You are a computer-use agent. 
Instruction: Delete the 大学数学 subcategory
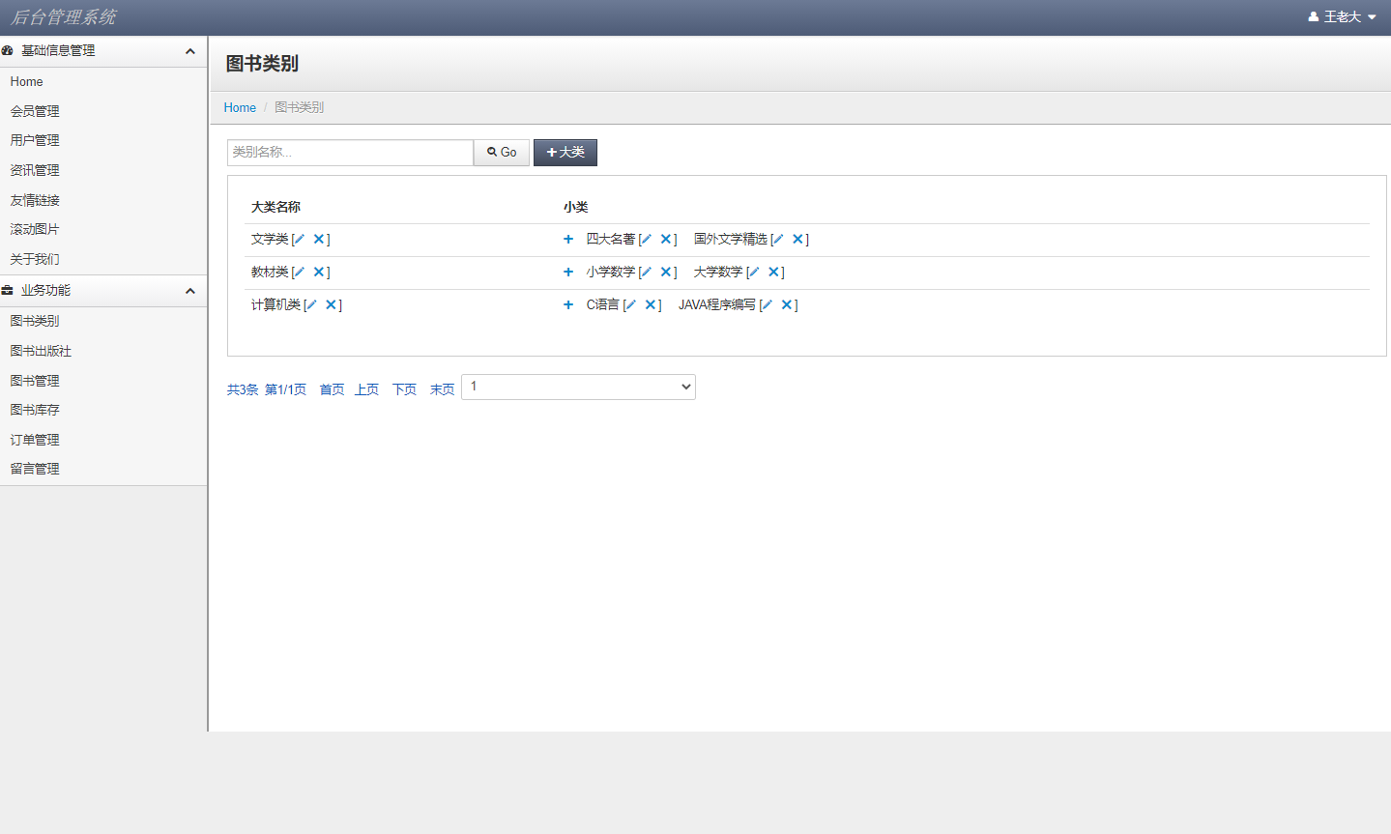(x=775, y=272)
